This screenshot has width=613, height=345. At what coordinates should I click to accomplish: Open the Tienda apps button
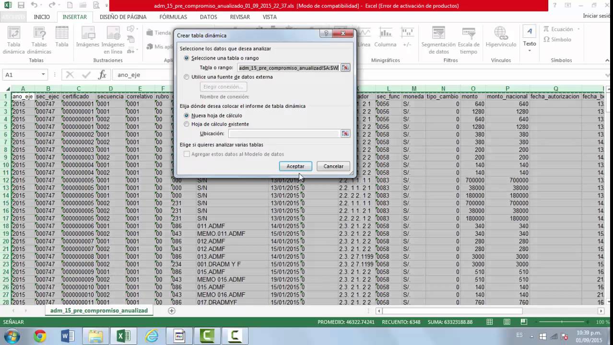click(x=158, y=33)
